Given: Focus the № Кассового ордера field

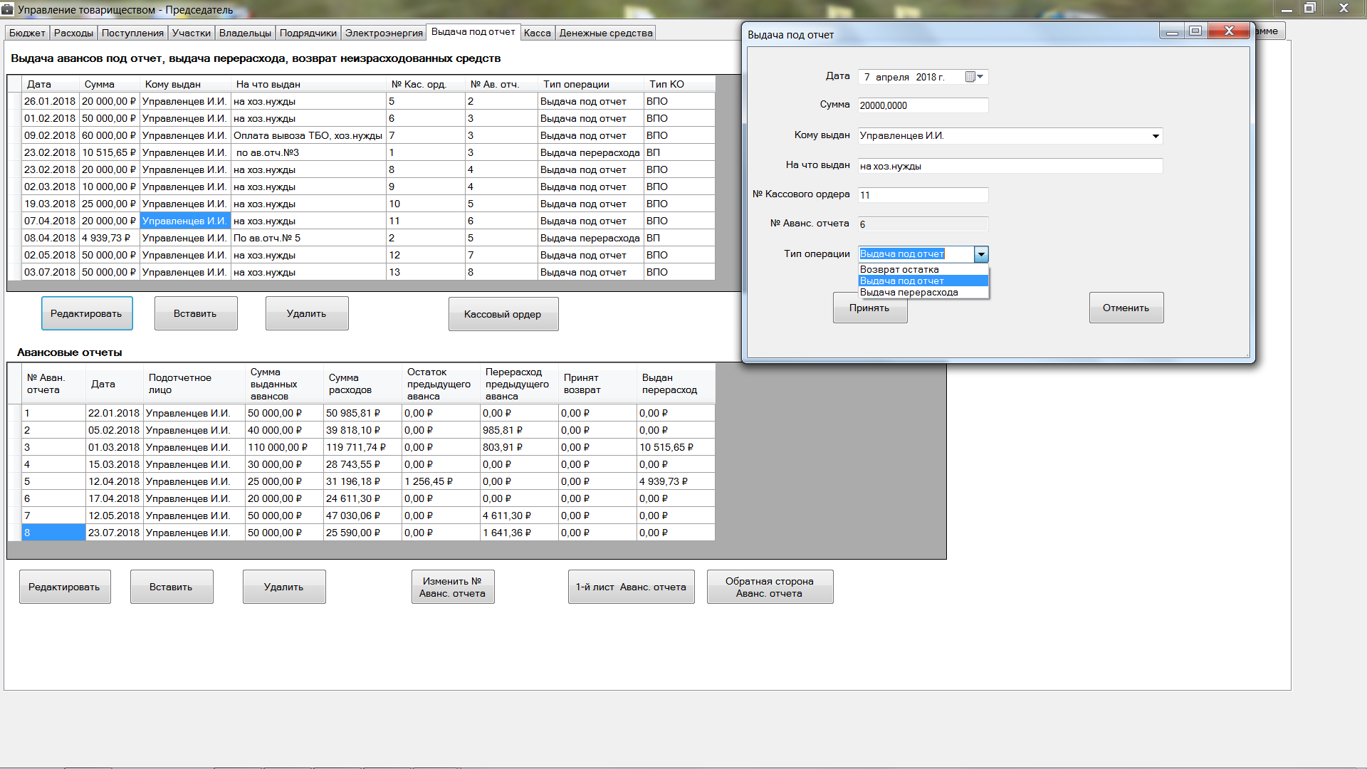Looking at the screenshot, I should click(923, 195).
